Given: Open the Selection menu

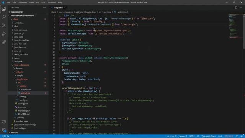Looking at the screenshot, I should [23, 3].
